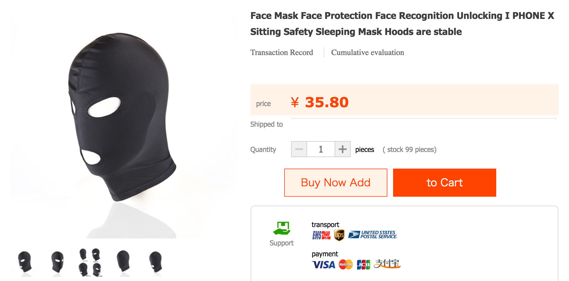Screen dimensions: 569x281
Task: Open the Cumulative evaluation tab
Action: pos(368,52)
